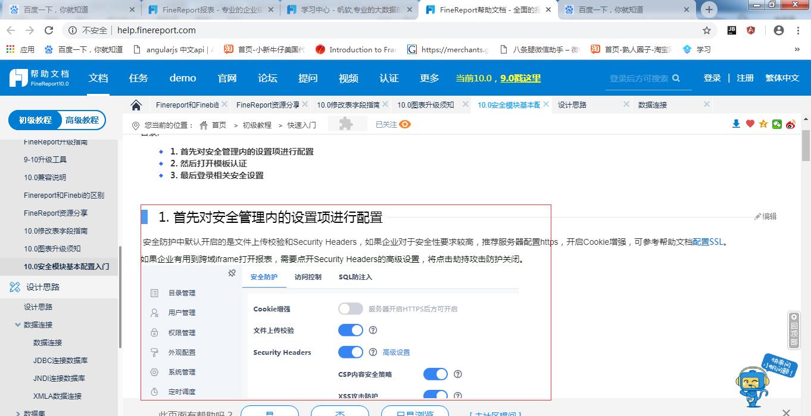The image size is (811, 416).
Task: Open the 论坛 menu item
Action: tap(267, 78)
